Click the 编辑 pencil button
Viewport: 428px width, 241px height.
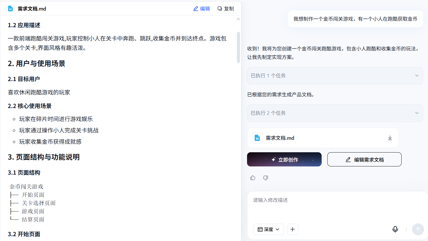click(202, 9)
